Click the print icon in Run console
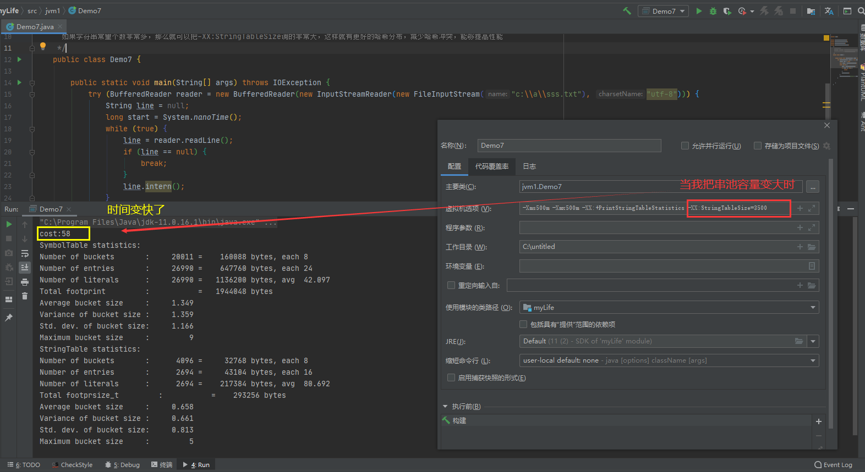 click(x=25, y=282)
